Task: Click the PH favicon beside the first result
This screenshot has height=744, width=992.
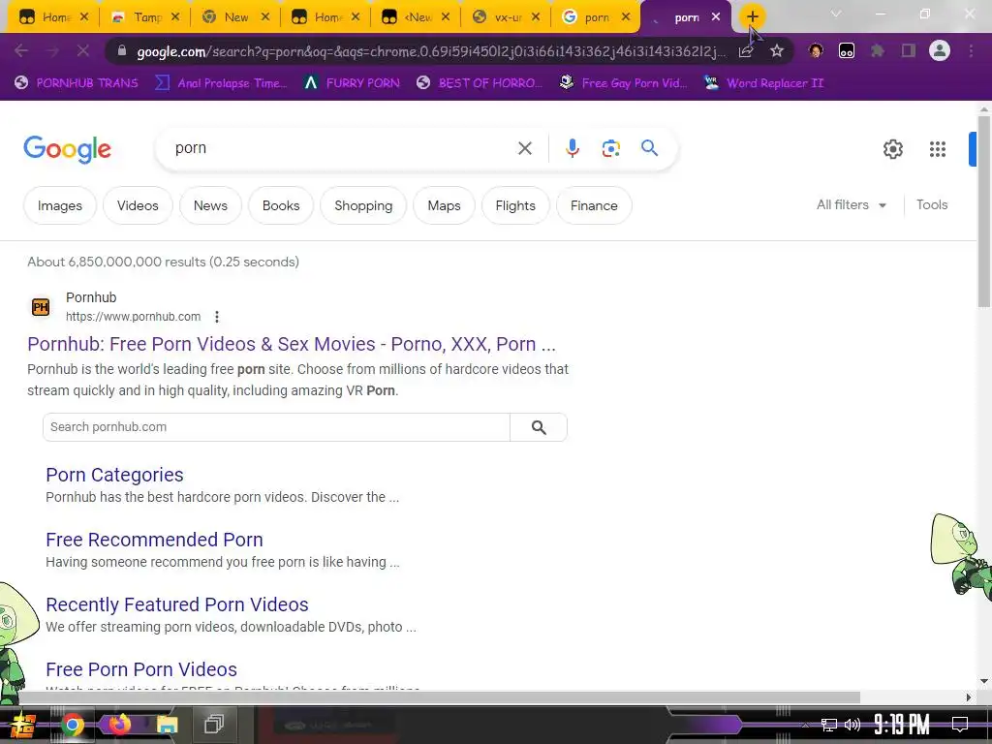Action: click(41, 307)
